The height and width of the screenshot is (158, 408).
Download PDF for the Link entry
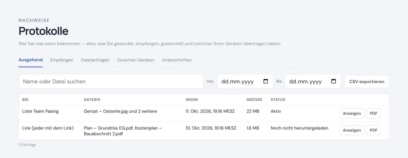tap(374, 130)
